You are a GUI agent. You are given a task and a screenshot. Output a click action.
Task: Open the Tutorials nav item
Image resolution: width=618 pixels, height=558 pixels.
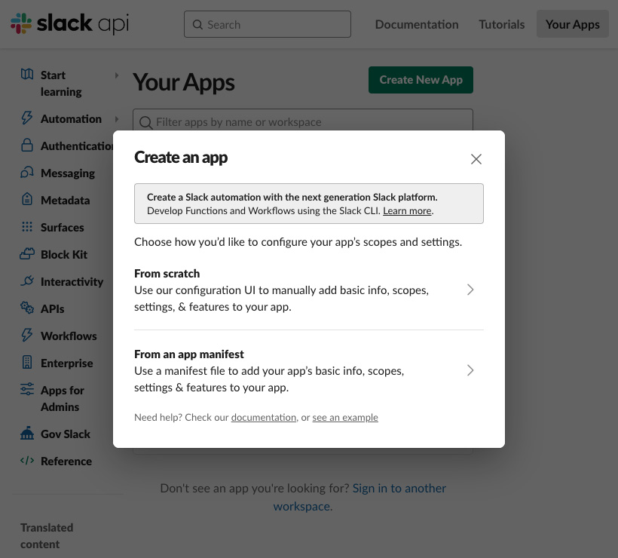pyautogui.click(x=501, y=24)
